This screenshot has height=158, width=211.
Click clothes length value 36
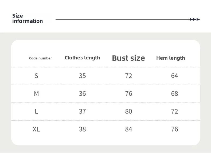tap(82, 94)
